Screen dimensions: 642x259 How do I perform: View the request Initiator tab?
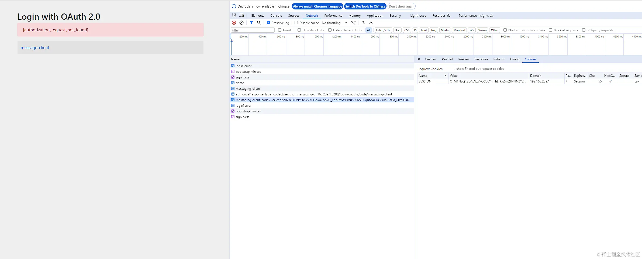(499, 59)
